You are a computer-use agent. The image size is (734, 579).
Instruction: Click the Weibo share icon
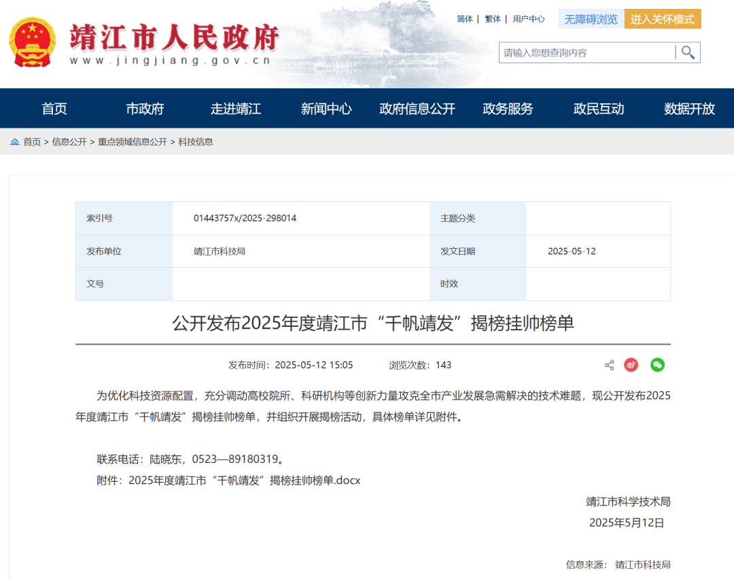631,365
